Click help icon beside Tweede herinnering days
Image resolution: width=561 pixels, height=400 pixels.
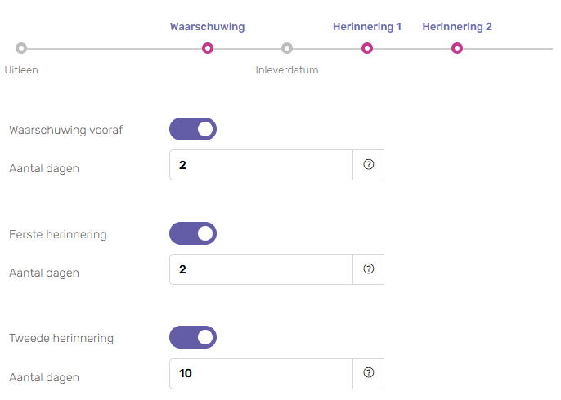click(x=368, y=373)
